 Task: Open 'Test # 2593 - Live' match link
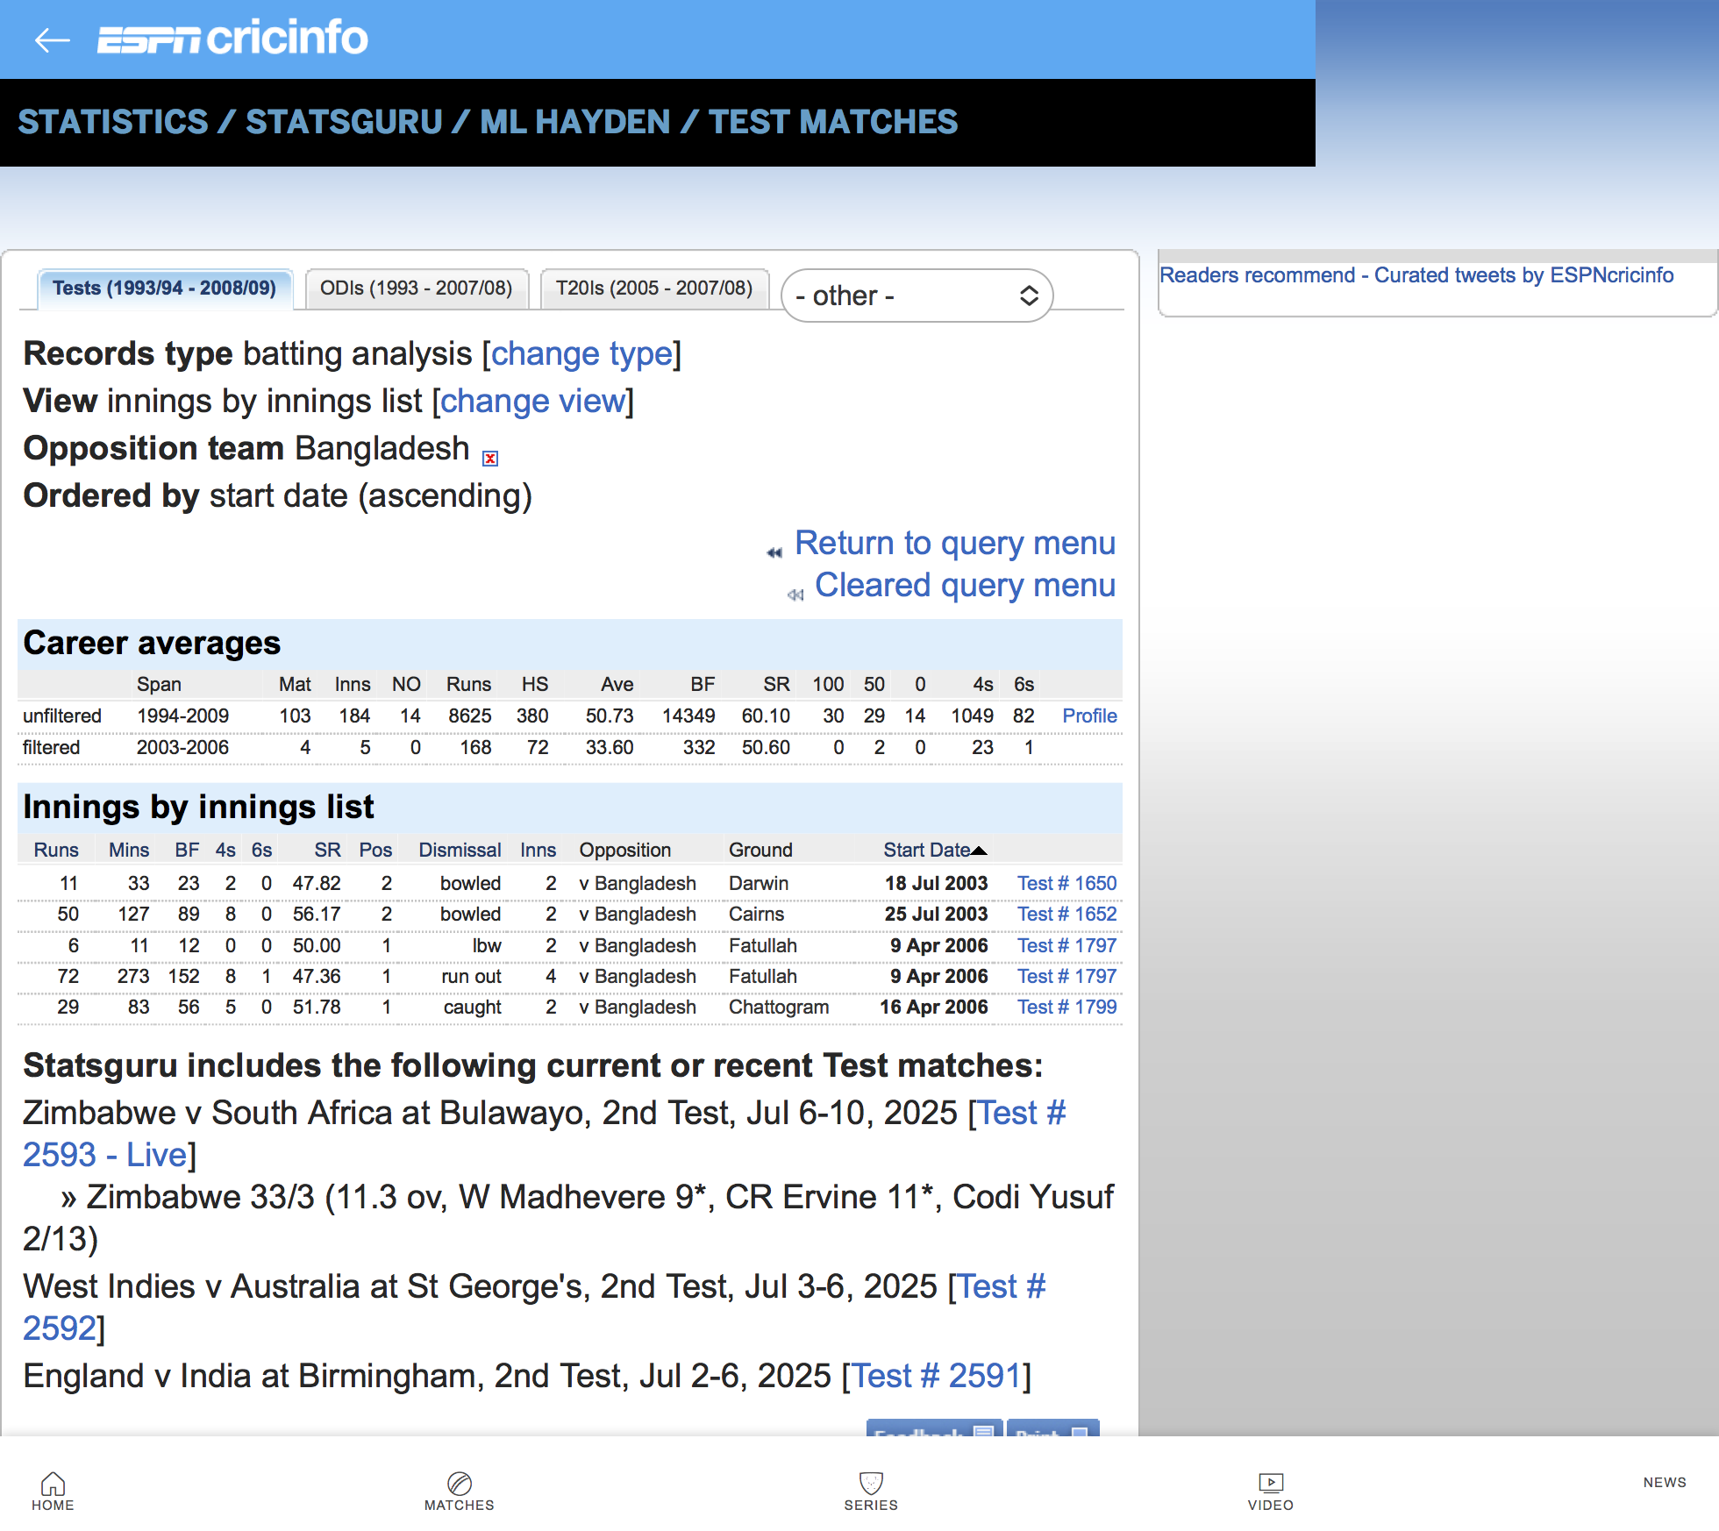pos(545,1134)
